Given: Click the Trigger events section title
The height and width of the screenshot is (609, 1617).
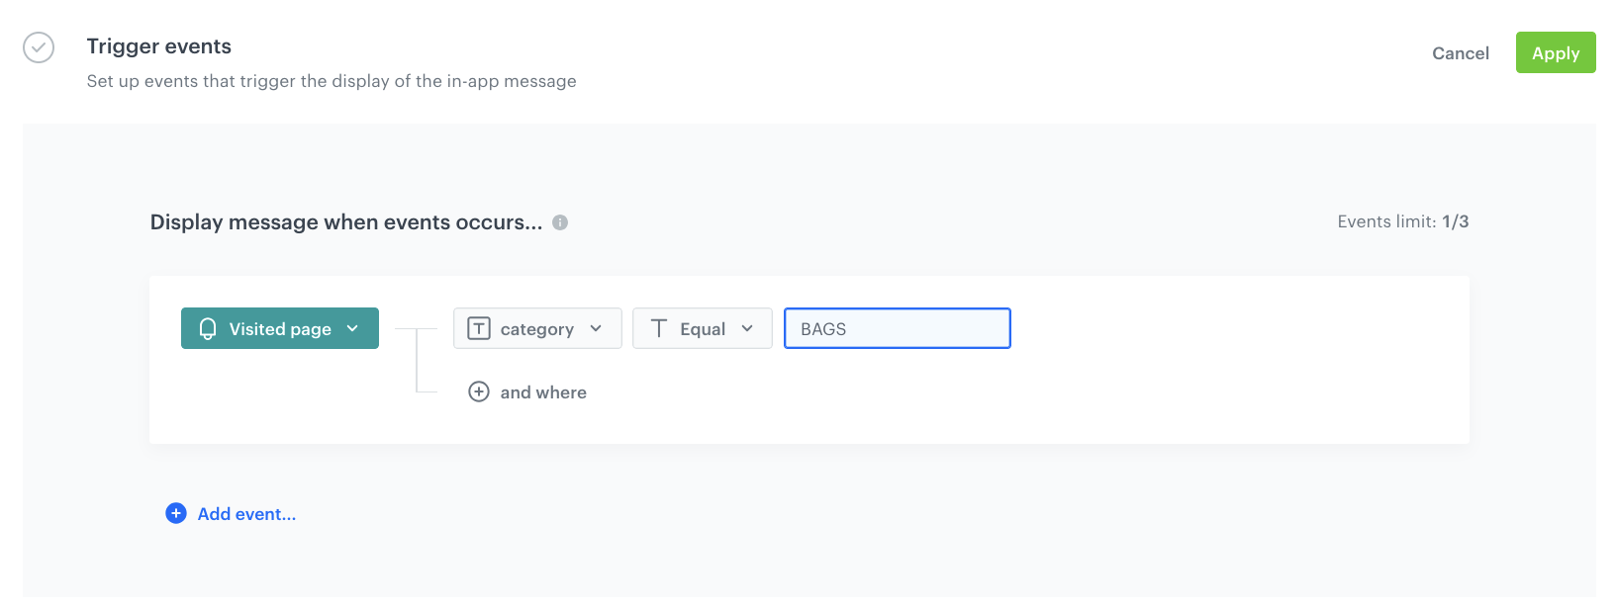Looking at the screenshot, I should point(159,46).
